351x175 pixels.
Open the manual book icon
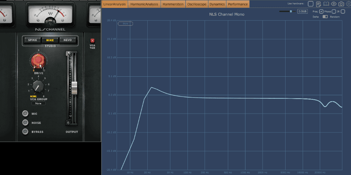click(x=326, y=4)
